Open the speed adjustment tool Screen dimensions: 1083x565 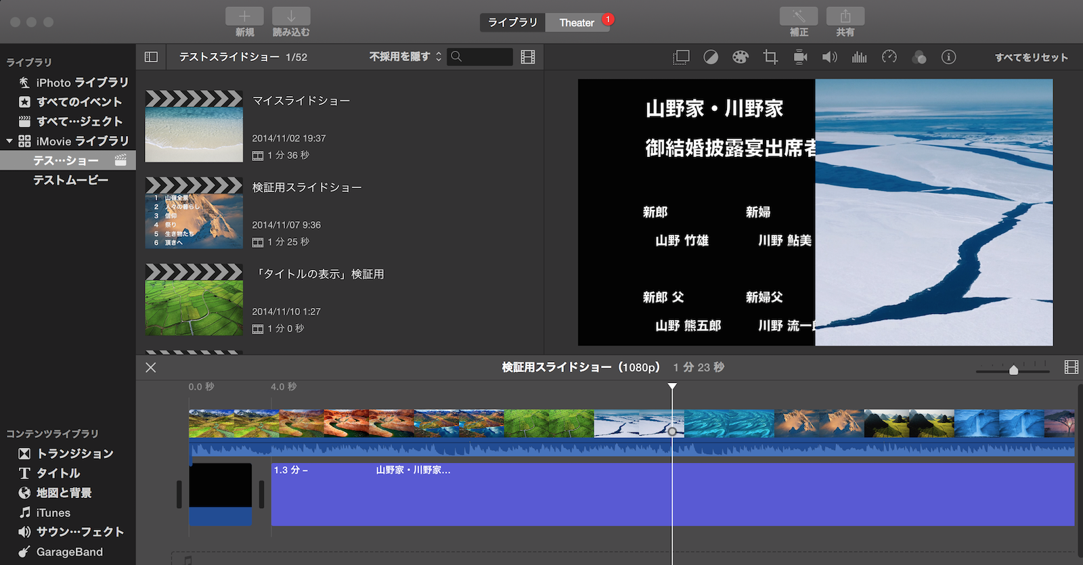pos(889,58)
